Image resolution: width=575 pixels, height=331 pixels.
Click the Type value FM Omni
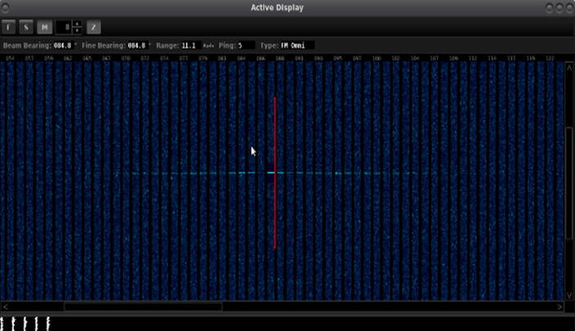pyautogui.click(x=297, y=46)
